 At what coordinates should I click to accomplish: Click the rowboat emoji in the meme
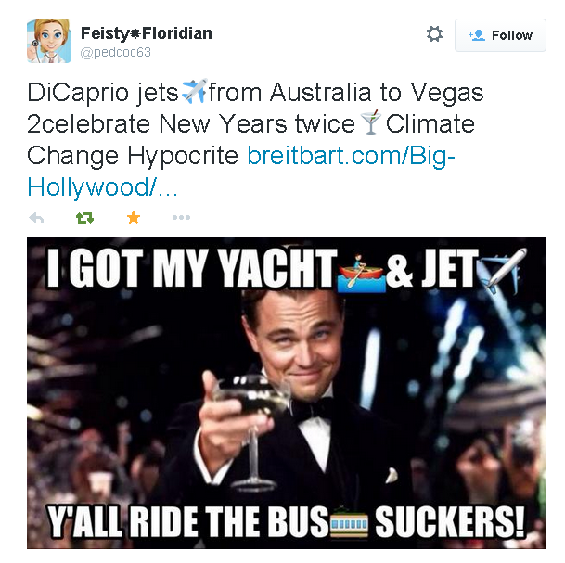point(361,273)
